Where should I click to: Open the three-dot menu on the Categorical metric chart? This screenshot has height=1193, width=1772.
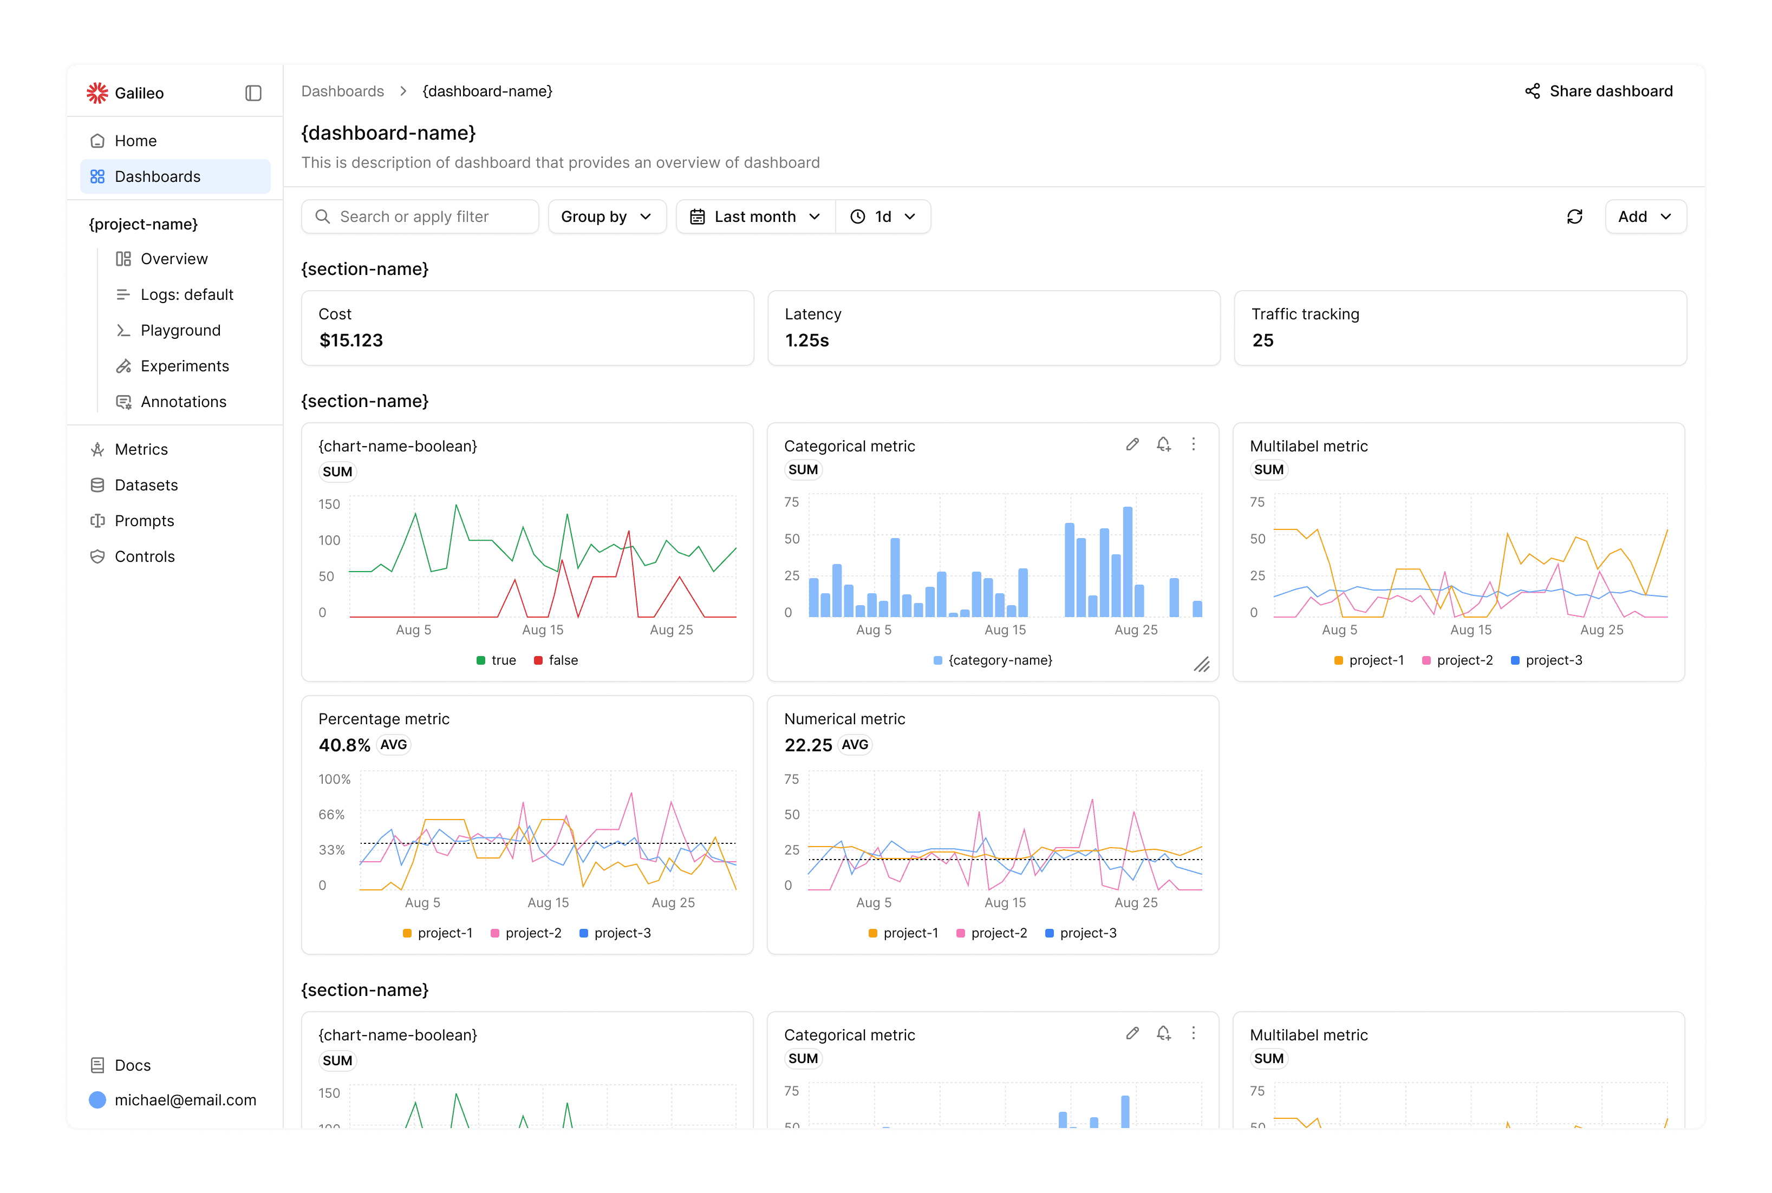[1194, 444]
